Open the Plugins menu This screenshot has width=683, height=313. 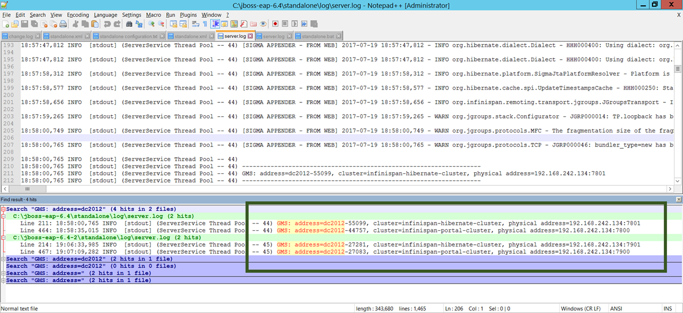click(188, 15)
